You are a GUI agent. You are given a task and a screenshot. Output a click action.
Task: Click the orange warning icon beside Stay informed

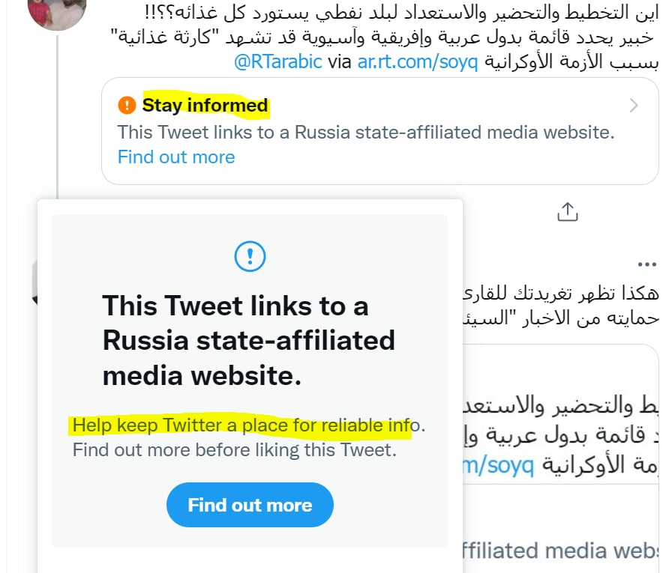pyautogui.click(x=127, y=106)
